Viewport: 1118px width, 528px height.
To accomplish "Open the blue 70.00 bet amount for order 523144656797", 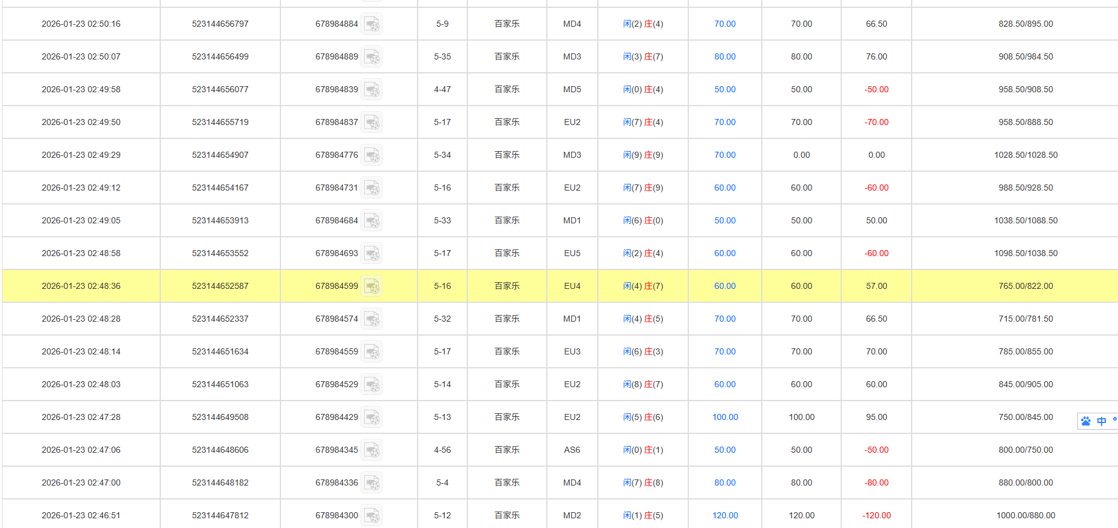I will [x=725, y=24].
